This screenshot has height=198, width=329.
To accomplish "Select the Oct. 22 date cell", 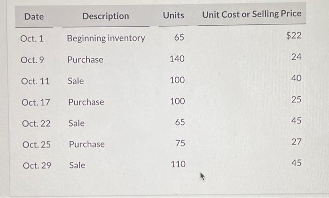I will (x=36, y=123).
